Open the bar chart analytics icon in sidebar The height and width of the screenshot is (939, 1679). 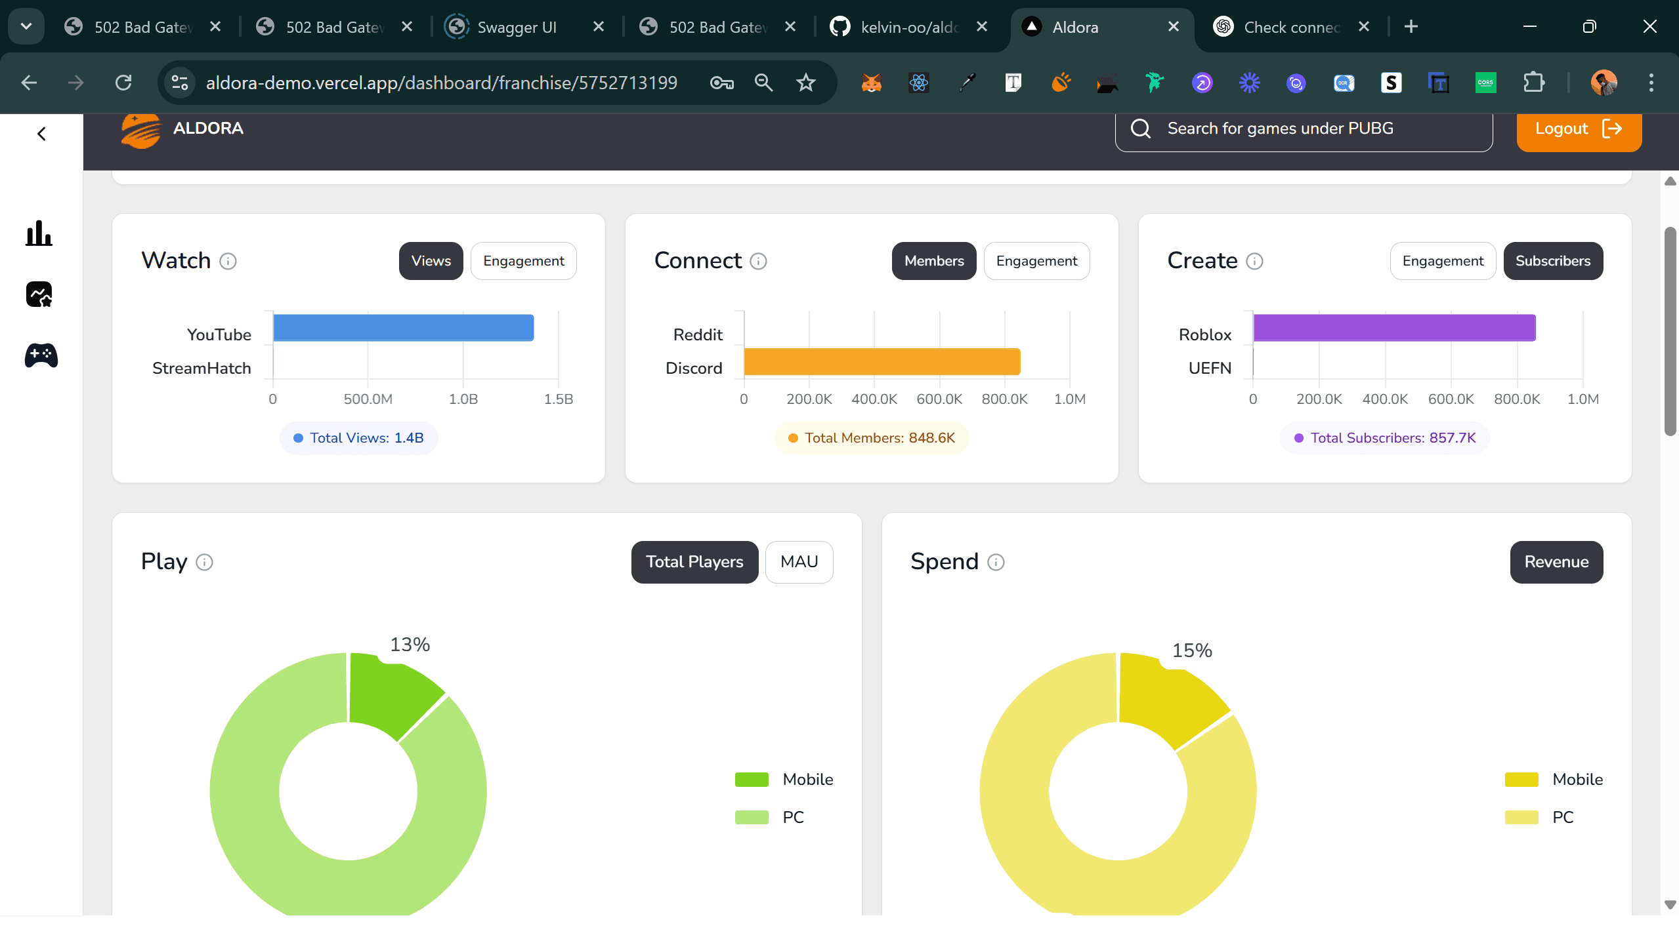click(39, 233)
